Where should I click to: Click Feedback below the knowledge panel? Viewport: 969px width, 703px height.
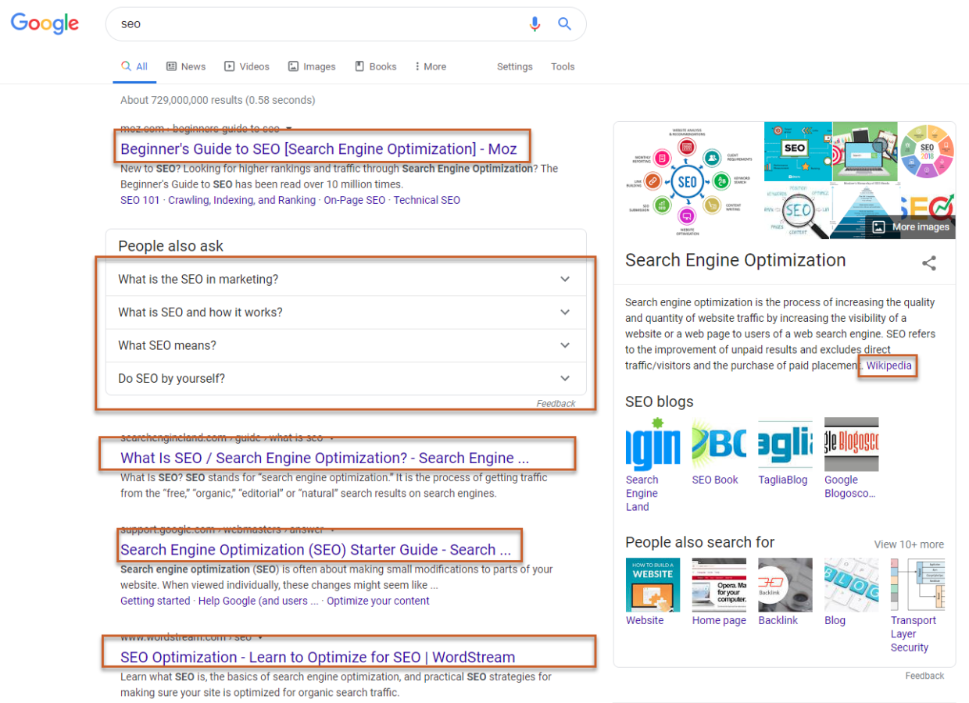[925, 676]
